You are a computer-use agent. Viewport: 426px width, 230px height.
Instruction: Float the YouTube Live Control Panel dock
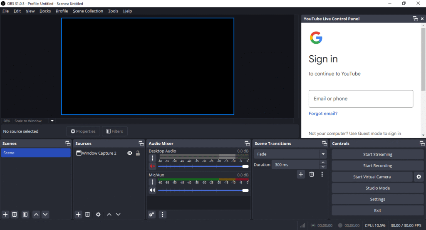[x=415, y=19]
